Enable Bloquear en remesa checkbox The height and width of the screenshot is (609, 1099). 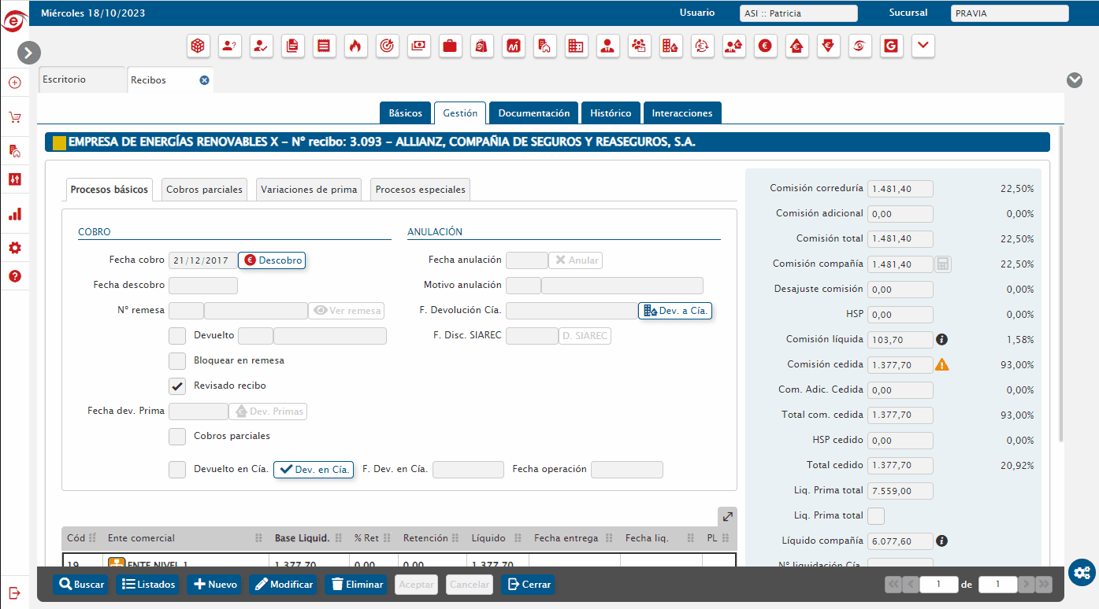click(x=177, y=361)
